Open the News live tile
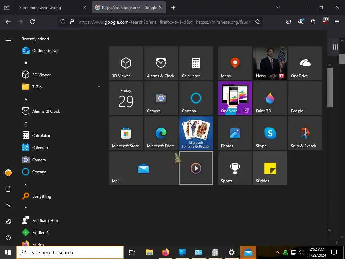Screen dimensions: 345x259 click(270, 63)
